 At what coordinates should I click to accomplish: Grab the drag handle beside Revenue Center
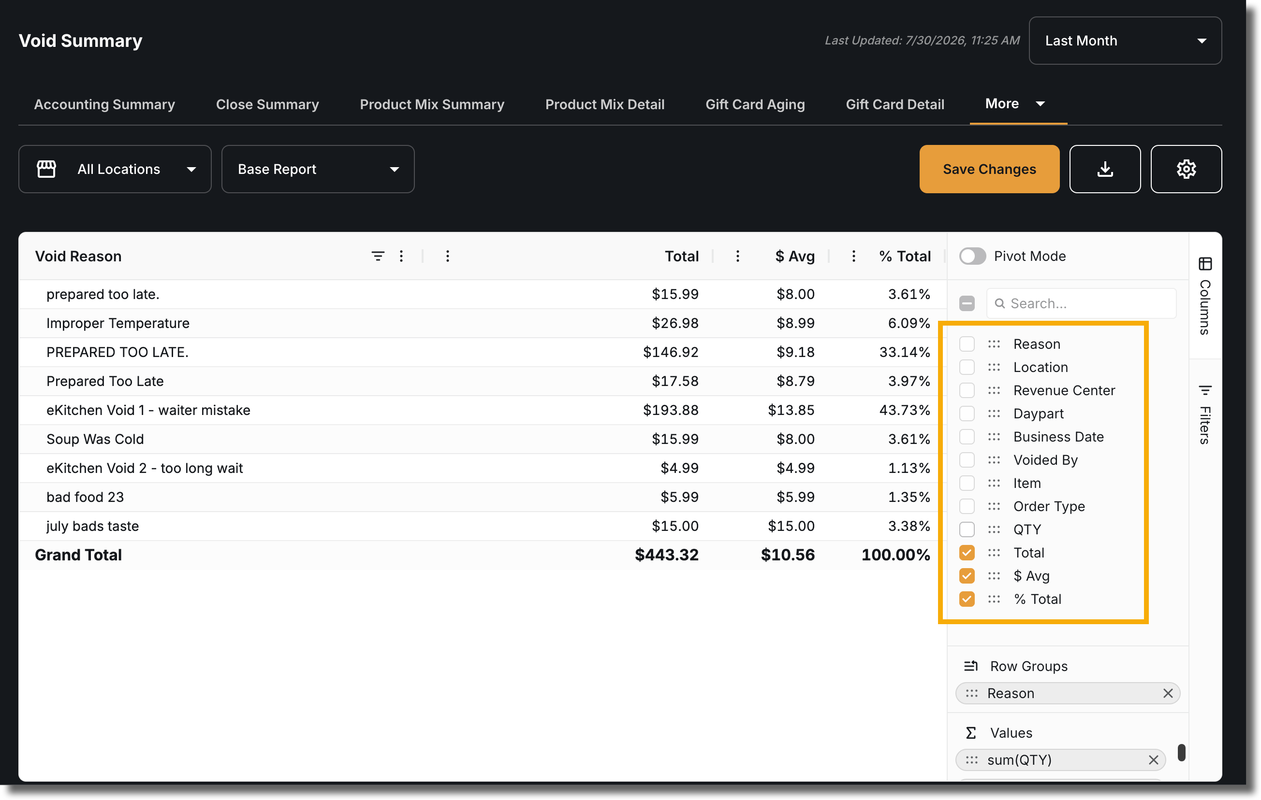[x=994, y=390]
